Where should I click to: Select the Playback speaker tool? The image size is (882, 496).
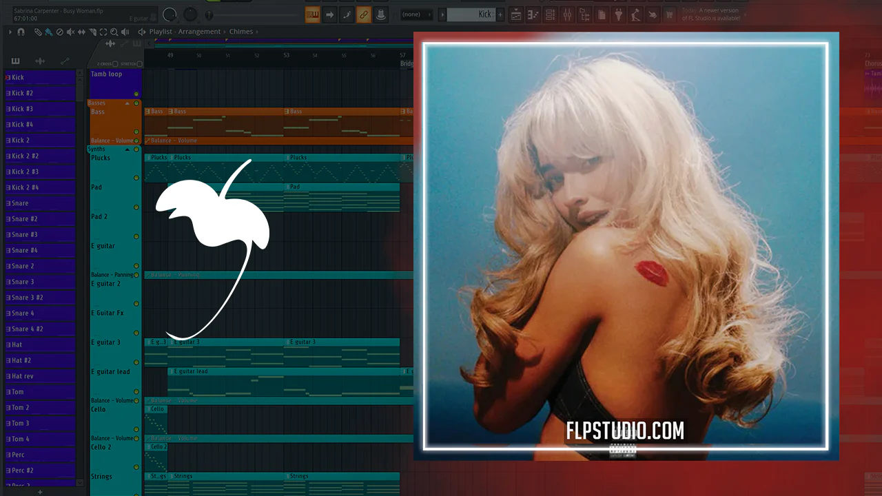(x=125, y=32)
